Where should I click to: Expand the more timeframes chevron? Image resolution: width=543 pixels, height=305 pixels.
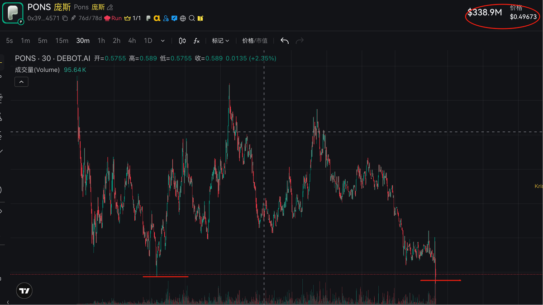163,41
